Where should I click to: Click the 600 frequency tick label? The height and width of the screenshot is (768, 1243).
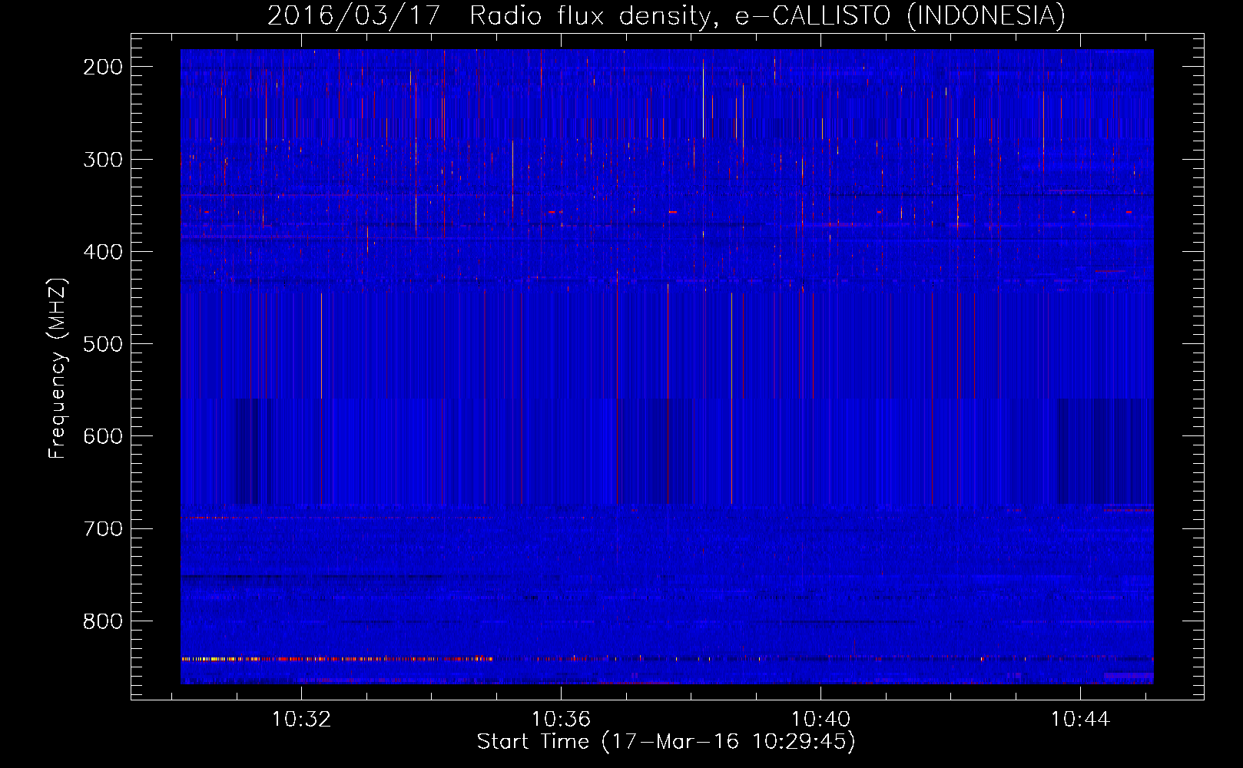click(103, 436)
